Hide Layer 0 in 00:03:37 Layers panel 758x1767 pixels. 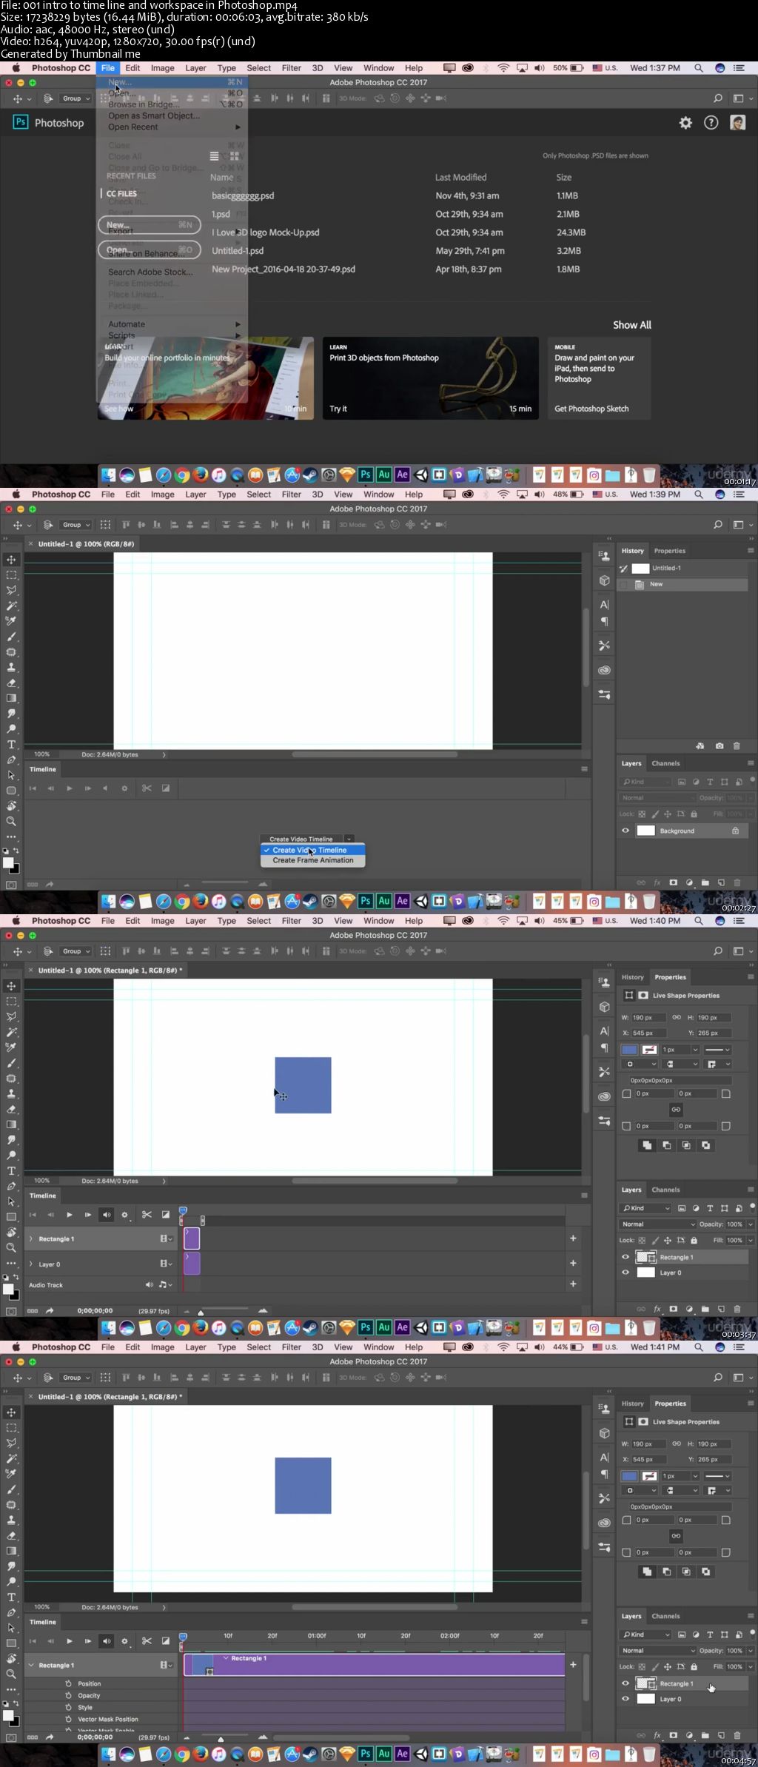[x=625, y=1273]
